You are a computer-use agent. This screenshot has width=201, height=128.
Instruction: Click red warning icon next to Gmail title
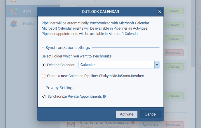[133, 123]
